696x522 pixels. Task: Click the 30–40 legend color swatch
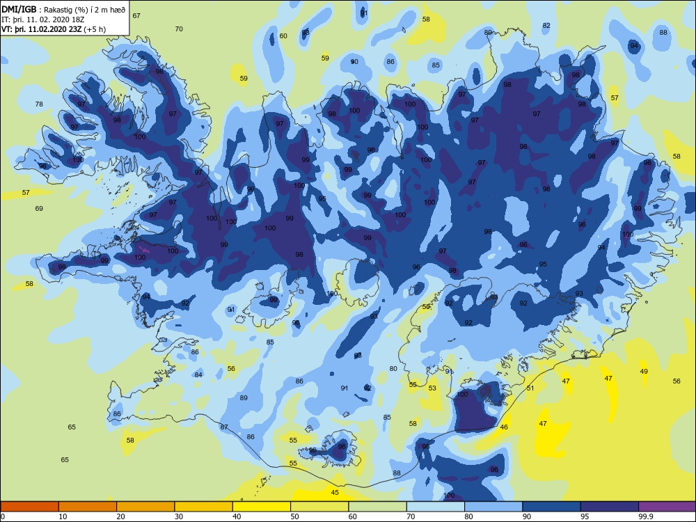click(x=204, y=507)
